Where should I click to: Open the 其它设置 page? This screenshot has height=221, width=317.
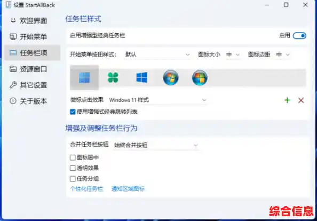click(x=33, y=85)
